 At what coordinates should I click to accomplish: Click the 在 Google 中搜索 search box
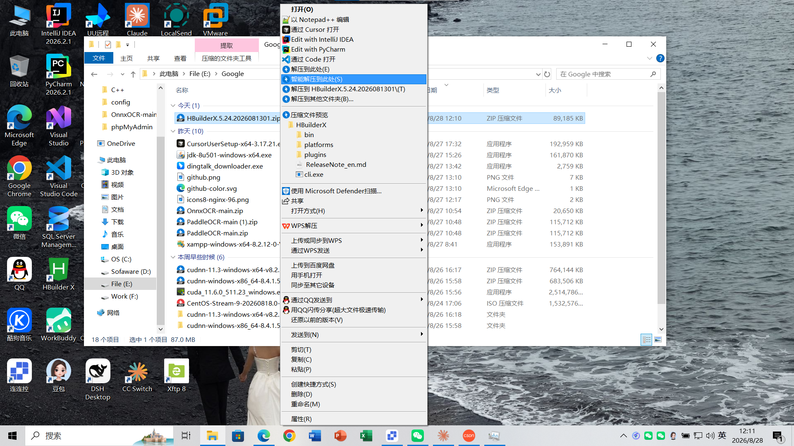point(608,74)
